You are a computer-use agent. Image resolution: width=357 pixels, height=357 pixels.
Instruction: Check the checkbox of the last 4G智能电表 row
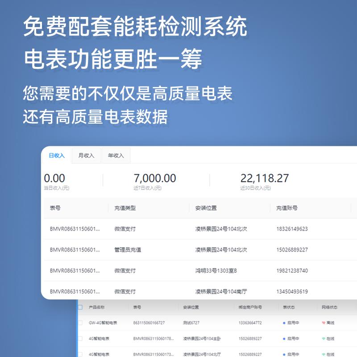(81, 353)
